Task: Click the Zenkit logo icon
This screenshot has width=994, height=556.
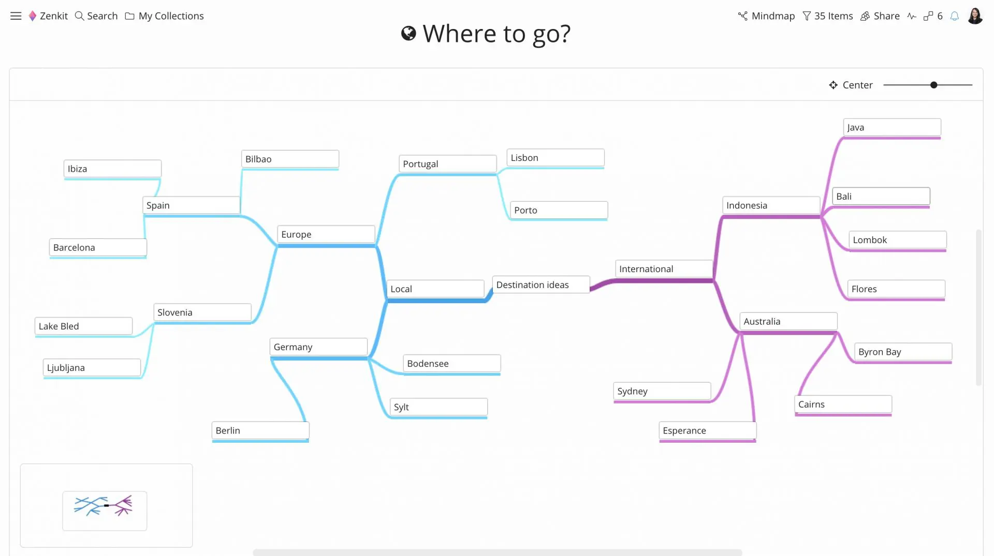Action: pos(33,16)
